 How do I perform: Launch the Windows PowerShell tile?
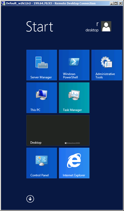coord(74,65)
